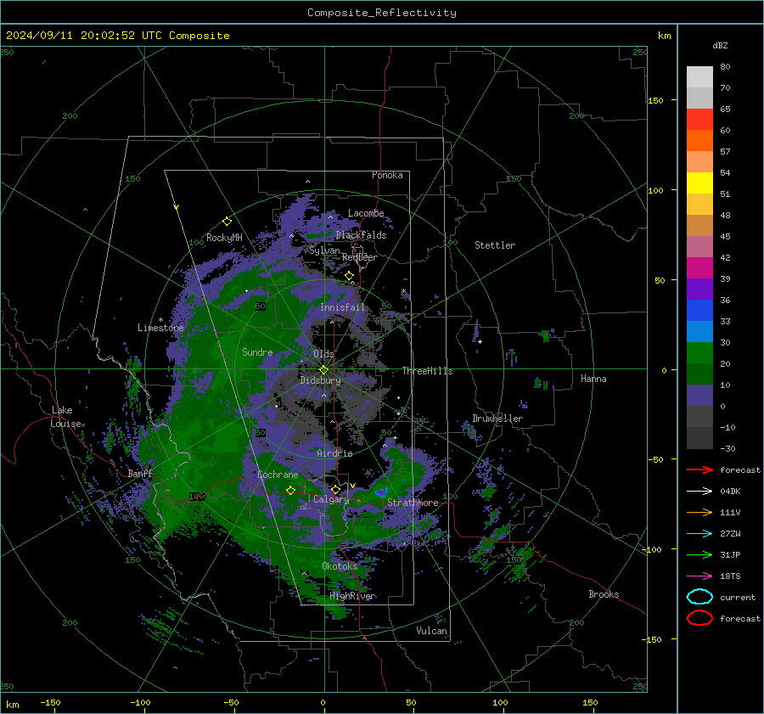This screenshot has width=764, height=714.
Task: Click the yellow diamond marker near RockyMH
Action: tap(227, 222)
